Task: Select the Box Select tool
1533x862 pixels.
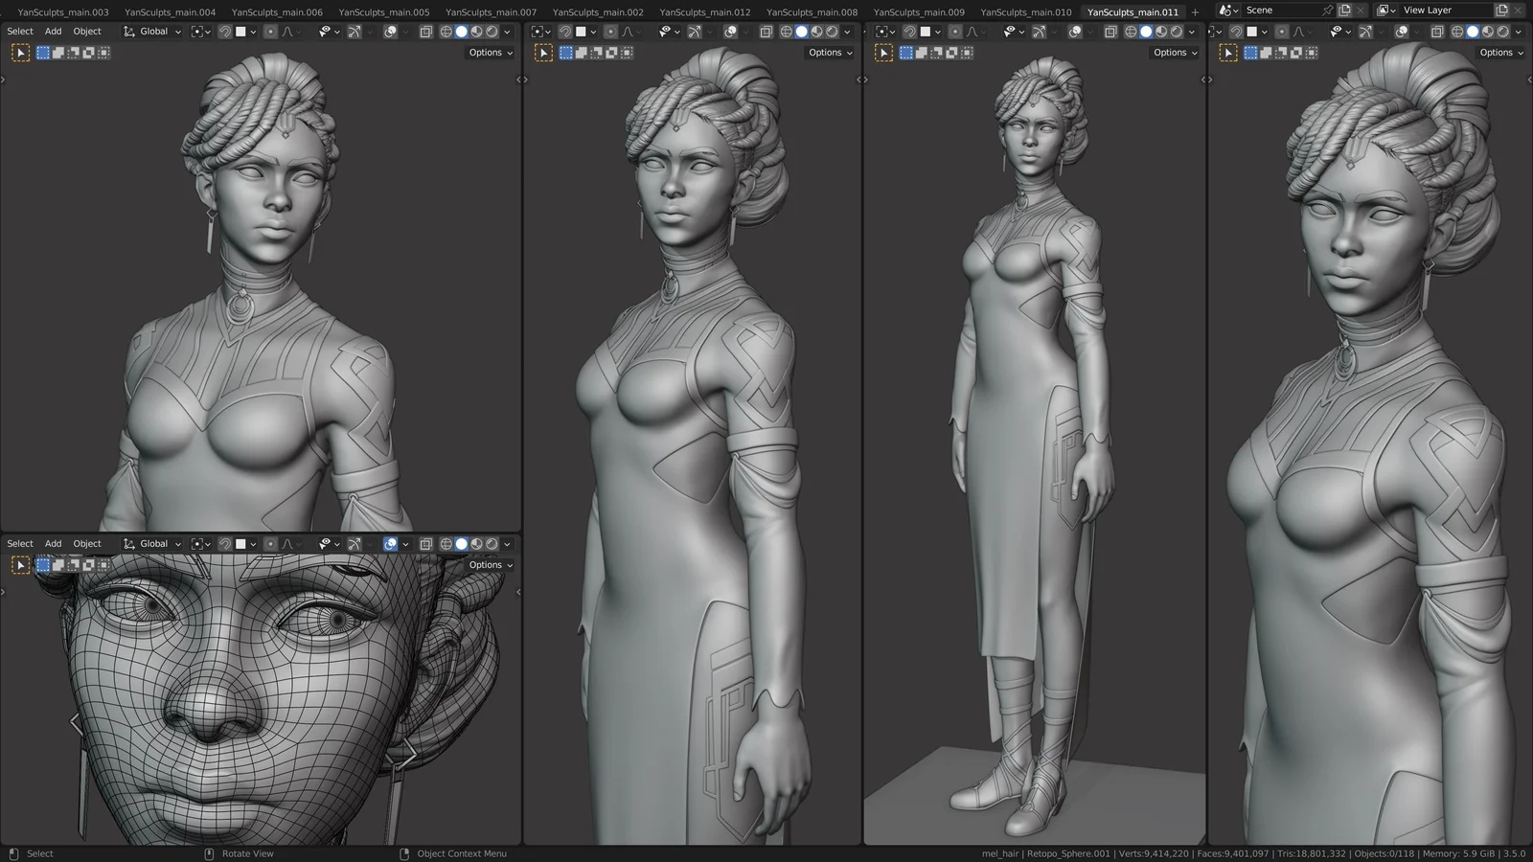Action: [x=43, y=53]
